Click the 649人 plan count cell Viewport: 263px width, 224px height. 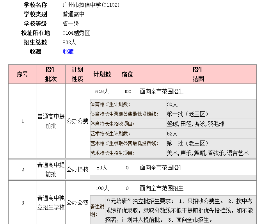[102, 91]
